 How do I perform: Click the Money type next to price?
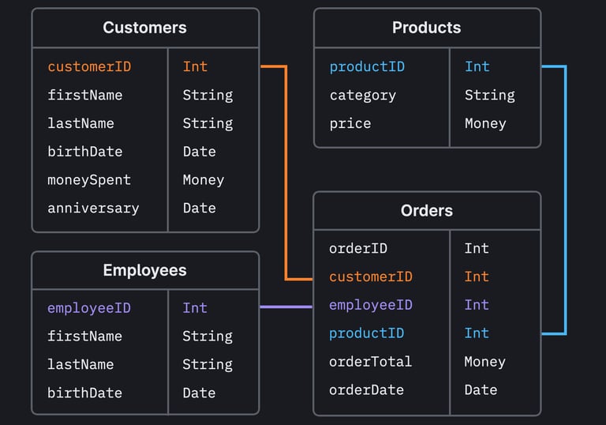click(x=485, y=123)
